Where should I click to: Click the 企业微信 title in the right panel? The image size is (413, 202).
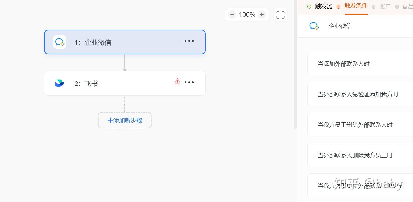340,26
